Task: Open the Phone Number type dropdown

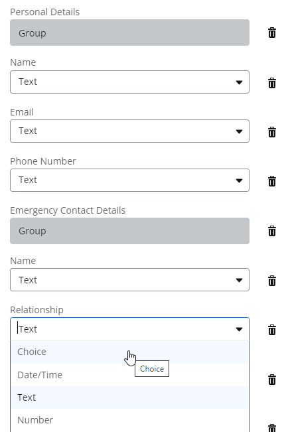Action: click(x=129, y=180)
